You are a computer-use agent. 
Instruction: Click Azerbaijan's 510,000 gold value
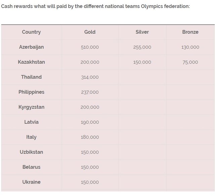click(90, 47)
